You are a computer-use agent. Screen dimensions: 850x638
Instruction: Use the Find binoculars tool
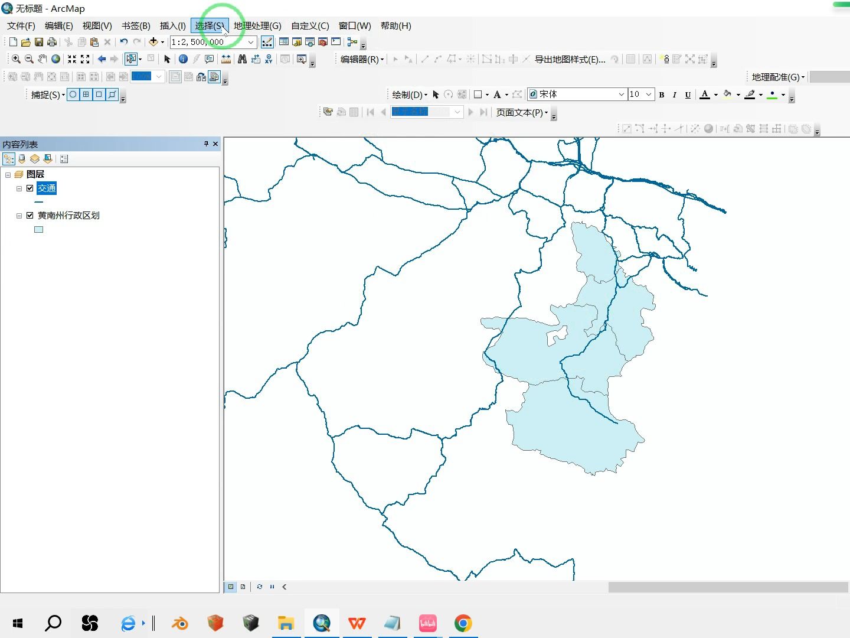243,59
